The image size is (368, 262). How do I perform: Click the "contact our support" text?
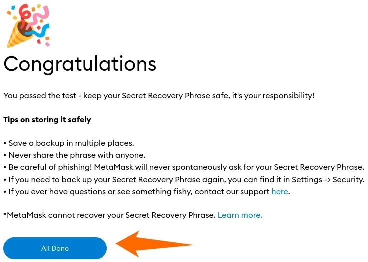[x=232, y=192]
